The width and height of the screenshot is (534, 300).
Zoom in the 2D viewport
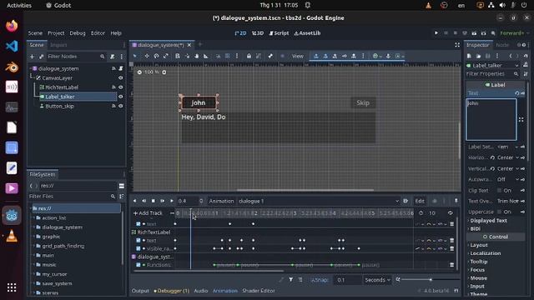pos(164,72)
